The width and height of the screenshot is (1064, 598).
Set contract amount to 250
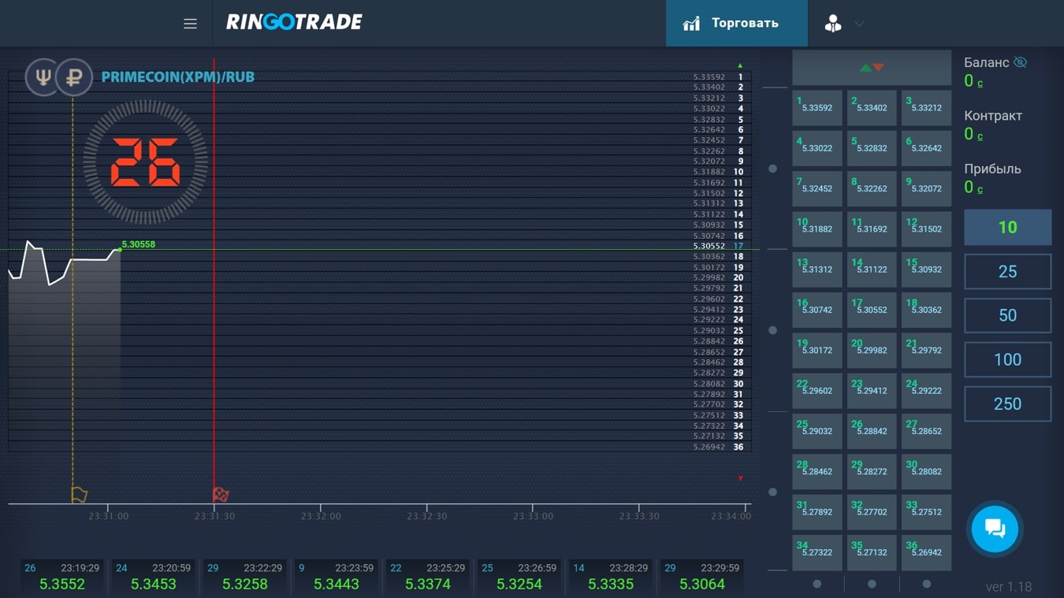[1008, 404]
